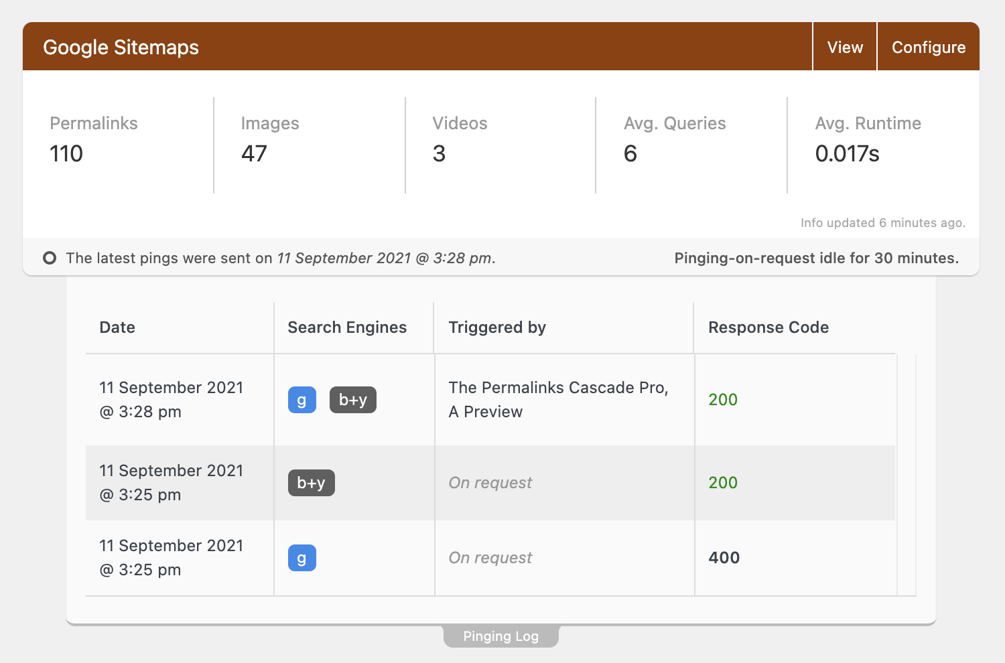Screen dimensions: 1005x663
Task: Click the latest pings date 11 September 2021 @ 3:28 pm
Action: pyautogui.click(x=385, y=259)
